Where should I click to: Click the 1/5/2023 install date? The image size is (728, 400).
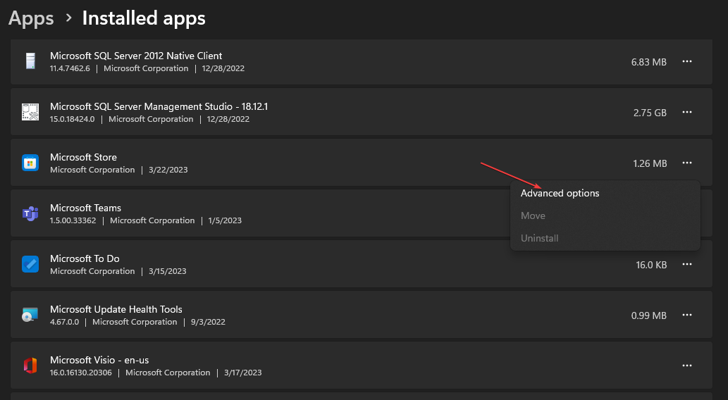pos(225,220)
